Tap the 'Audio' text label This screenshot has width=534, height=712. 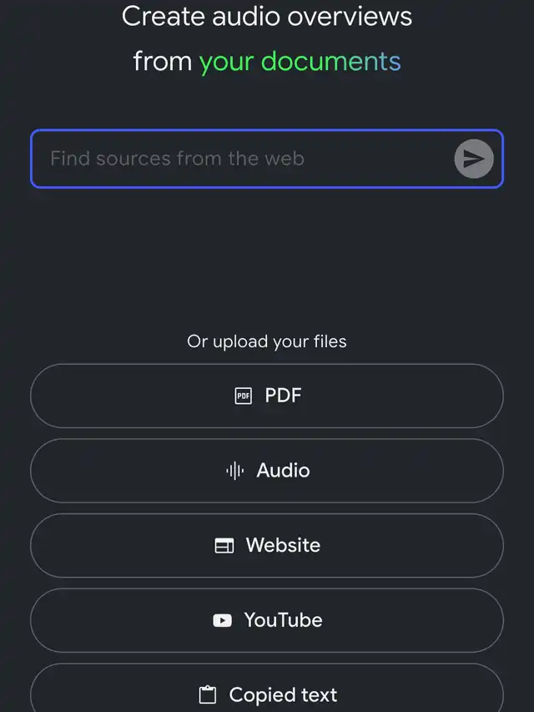(x=283, y=471)
